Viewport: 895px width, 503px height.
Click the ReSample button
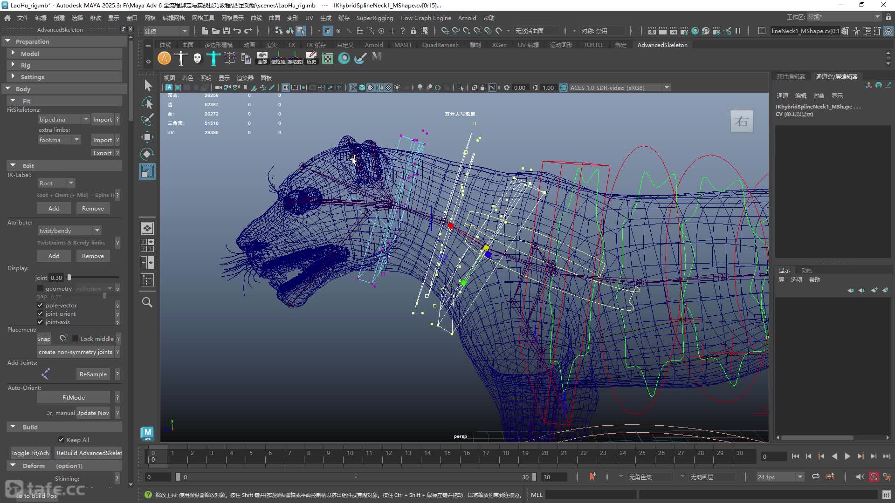coord(93,374)
